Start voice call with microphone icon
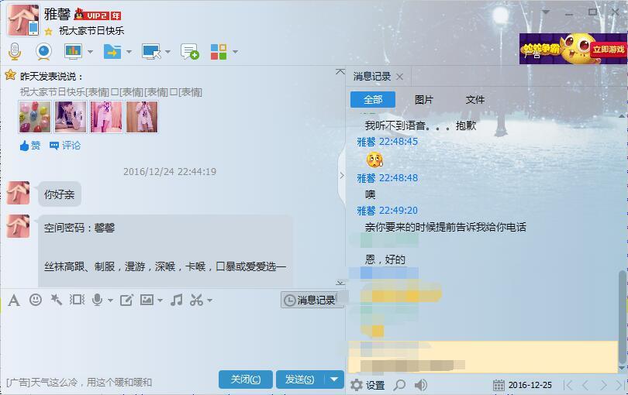 click(x=15, y=52)
